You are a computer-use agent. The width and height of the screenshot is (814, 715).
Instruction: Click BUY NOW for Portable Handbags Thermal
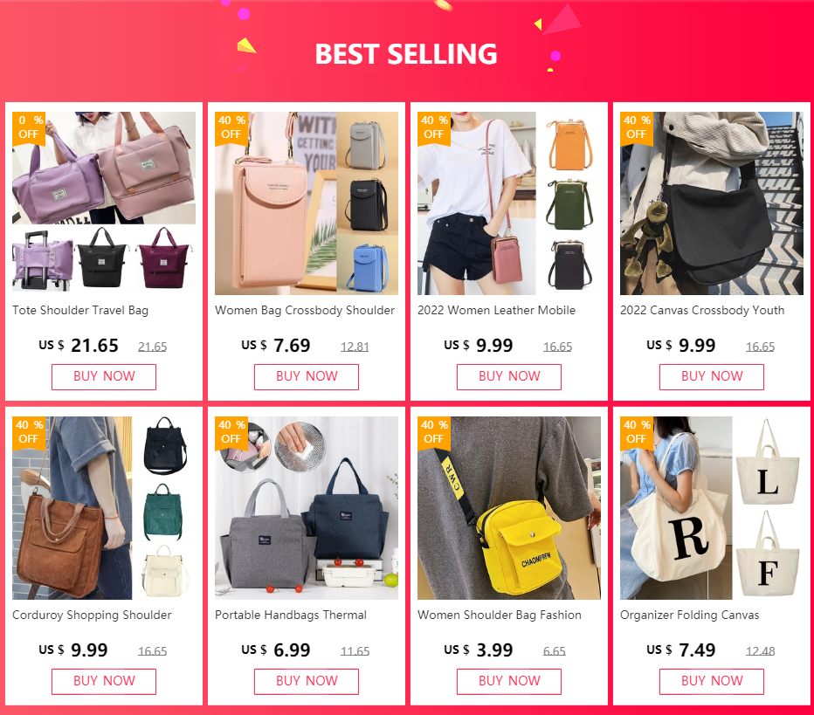point(307,681)
